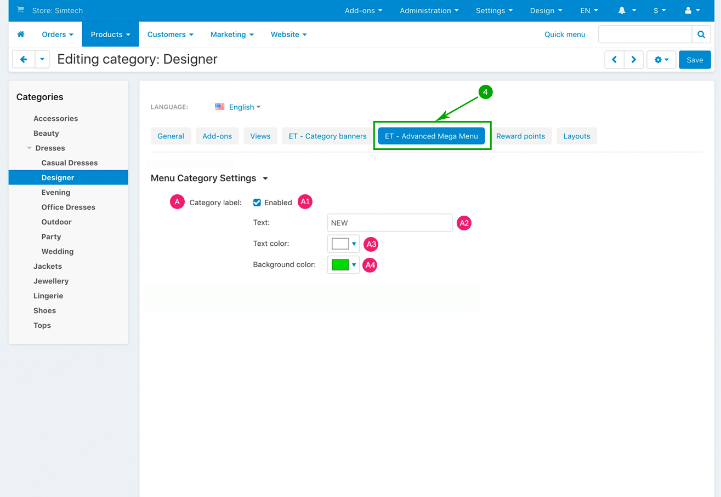Open the currency dollar dropdown
The height and width of the screenshot is (497, 721).
pos(660,10)
